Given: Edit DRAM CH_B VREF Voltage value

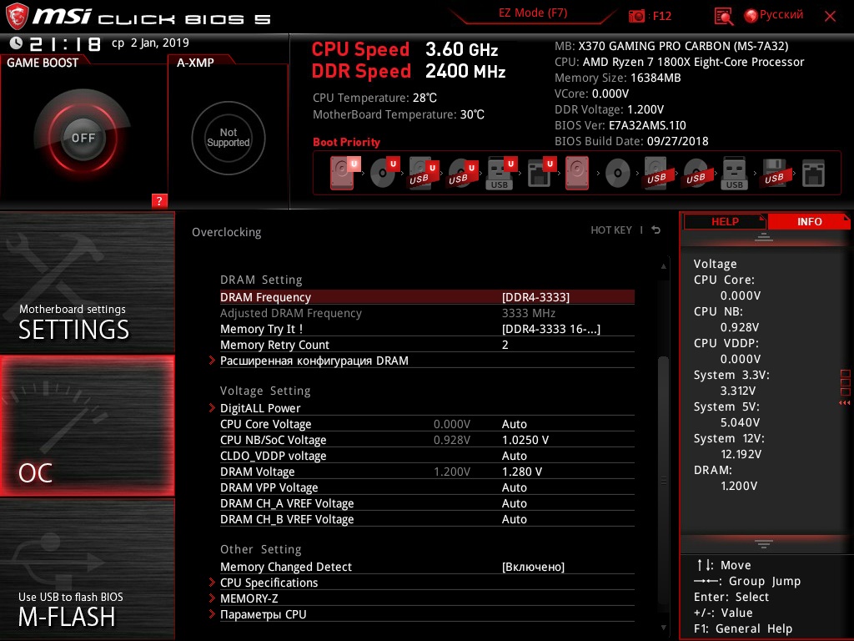Looking at the screenshot, I should 514,519.
